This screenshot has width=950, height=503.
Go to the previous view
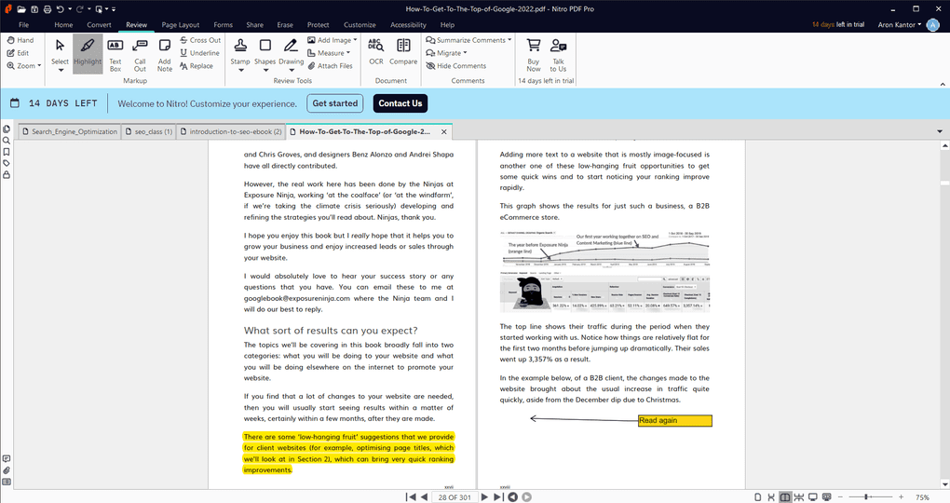pyautogui.click(x=512, y=496)
